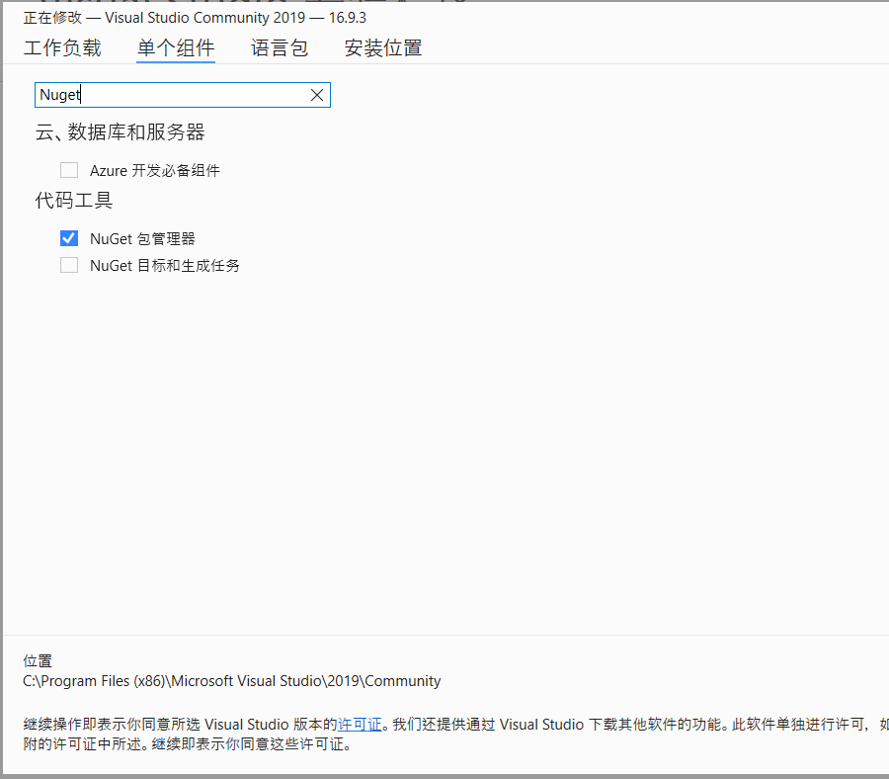The image size is (889, 779).
Task: Click the 代码工具 category heading
Action: 74,200
